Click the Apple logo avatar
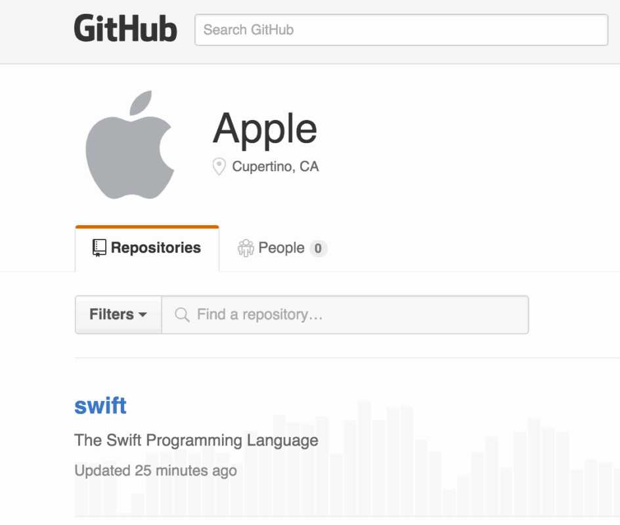 [130, 145]
